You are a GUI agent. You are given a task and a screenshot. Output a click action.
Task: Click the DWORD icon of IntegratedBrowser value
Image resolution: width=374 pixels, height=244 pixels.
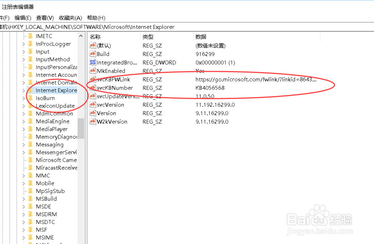92,62
